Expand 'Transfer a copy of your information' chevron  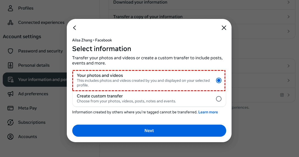(x=289, y=17)
